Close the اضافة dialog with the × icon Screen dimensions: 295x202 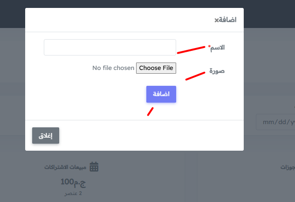point(217,20)
